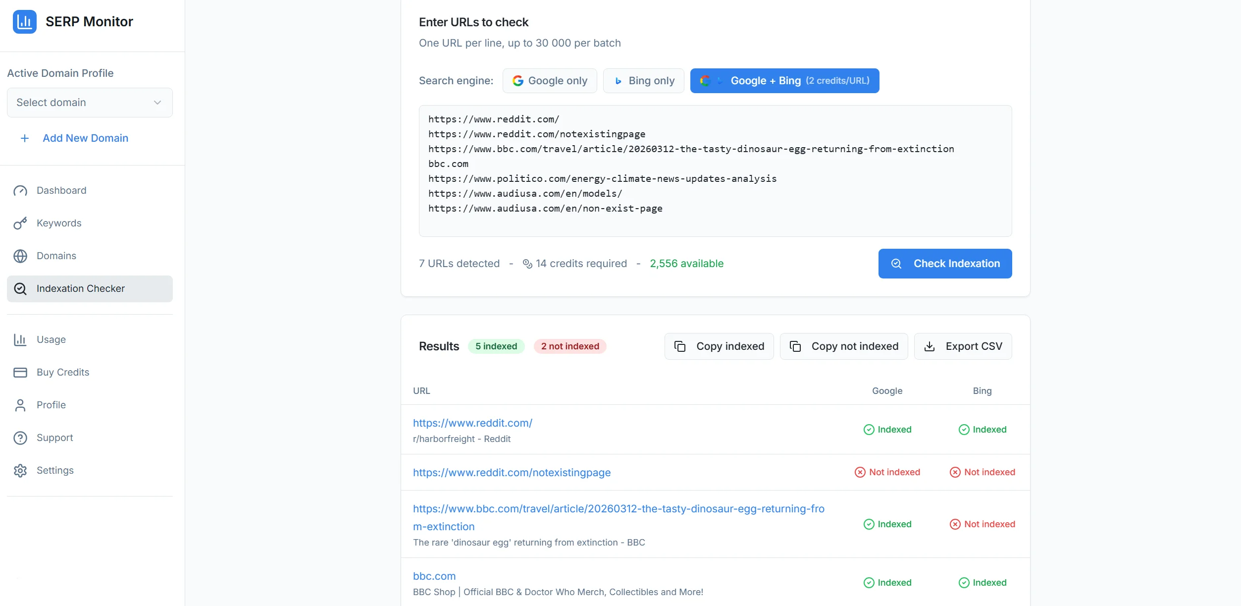Viewport: 1241px width, 606px height.
Task: Open the Support section
Action: pos(54,438)
